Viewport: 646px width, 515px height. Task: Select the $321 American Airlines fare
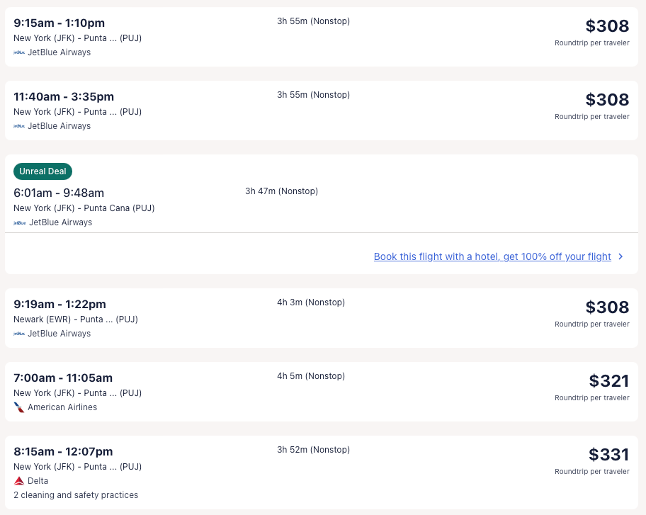pyautogui.click(x=608, y=381)
